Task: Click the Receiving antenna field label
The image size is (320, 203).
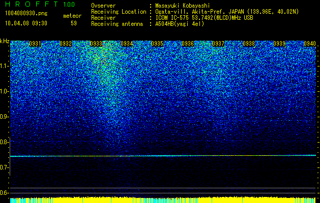Action: pyautogui.click(x=117, y=24)
